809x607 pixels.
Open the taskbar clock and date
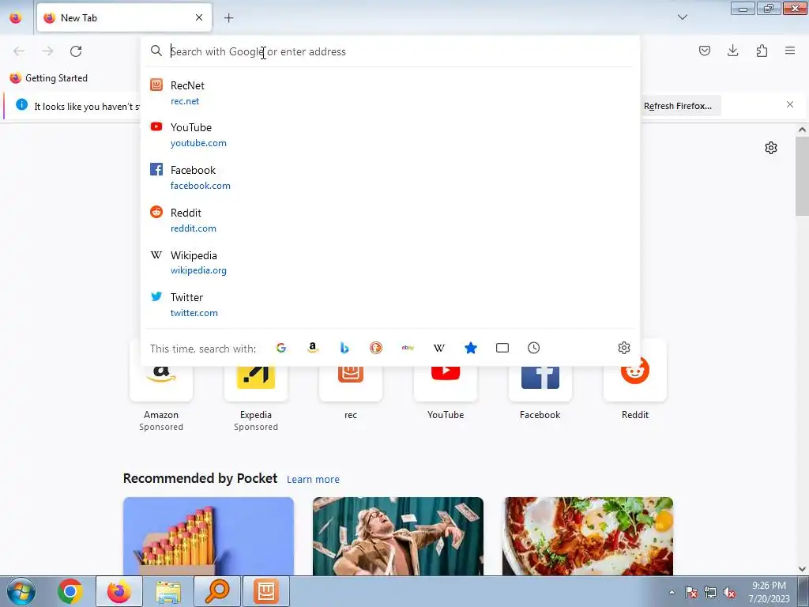pos(769,592)
